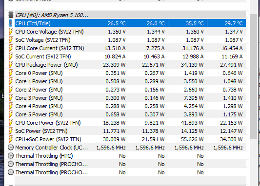Click the CPU chip icon beside AMD Ryzen header
260x186 pixels.
pyautogui.click(x=10, y=15)
